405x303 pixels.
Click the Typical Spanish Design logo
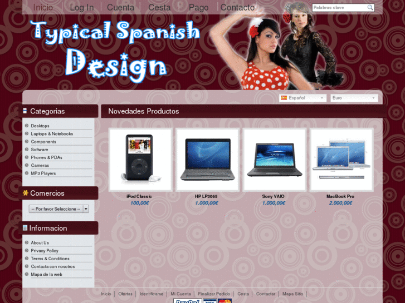[x=115, y=51]
